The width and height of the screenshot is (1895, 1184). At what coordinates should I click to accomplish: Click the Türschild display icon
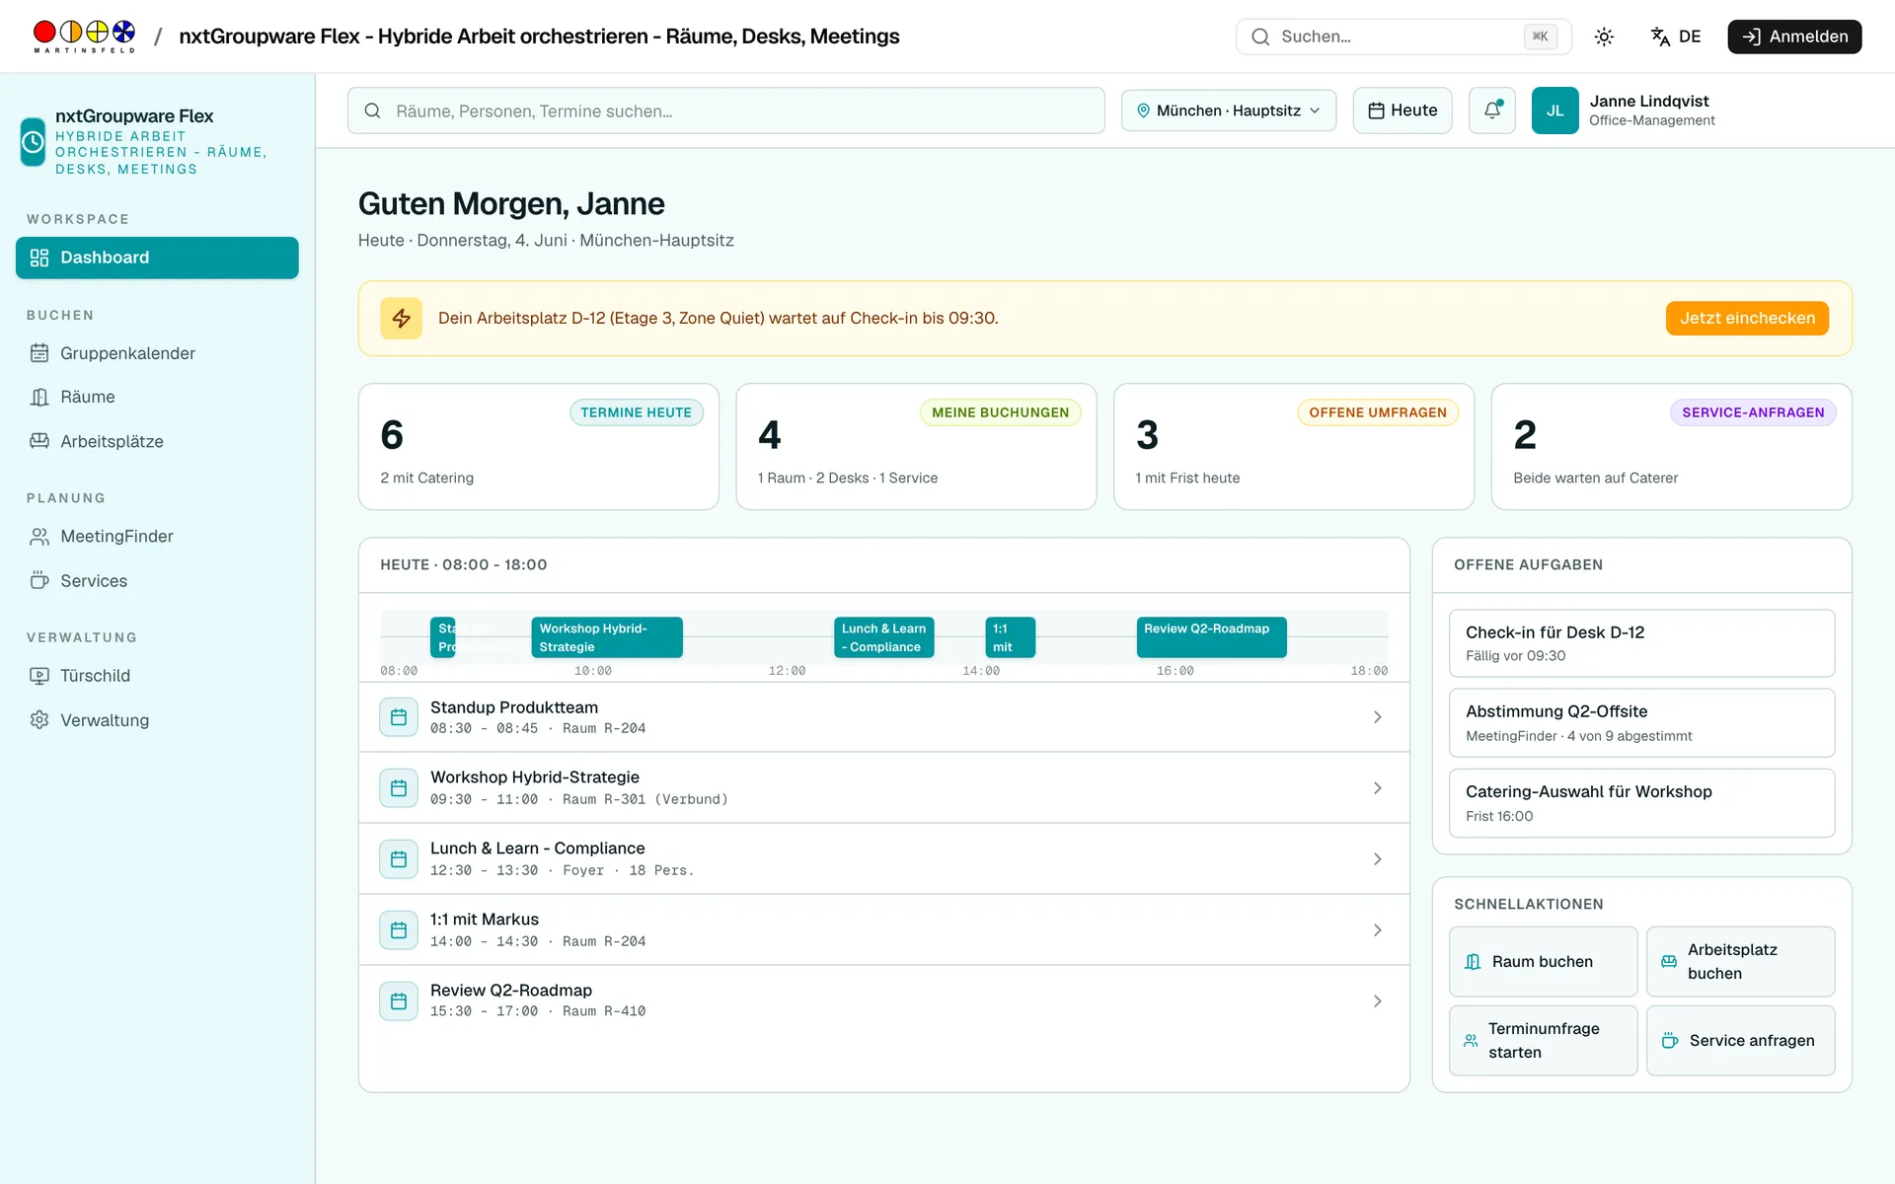coord(39,676)
